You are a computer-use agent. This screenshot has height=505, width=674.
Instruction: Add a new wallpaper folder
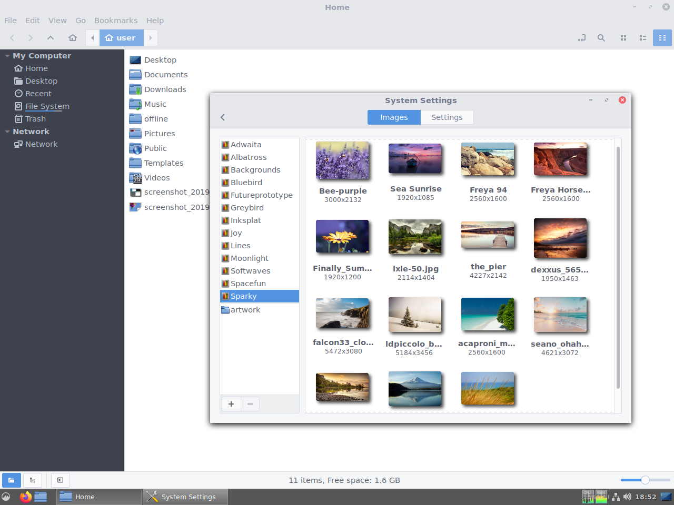231,404
